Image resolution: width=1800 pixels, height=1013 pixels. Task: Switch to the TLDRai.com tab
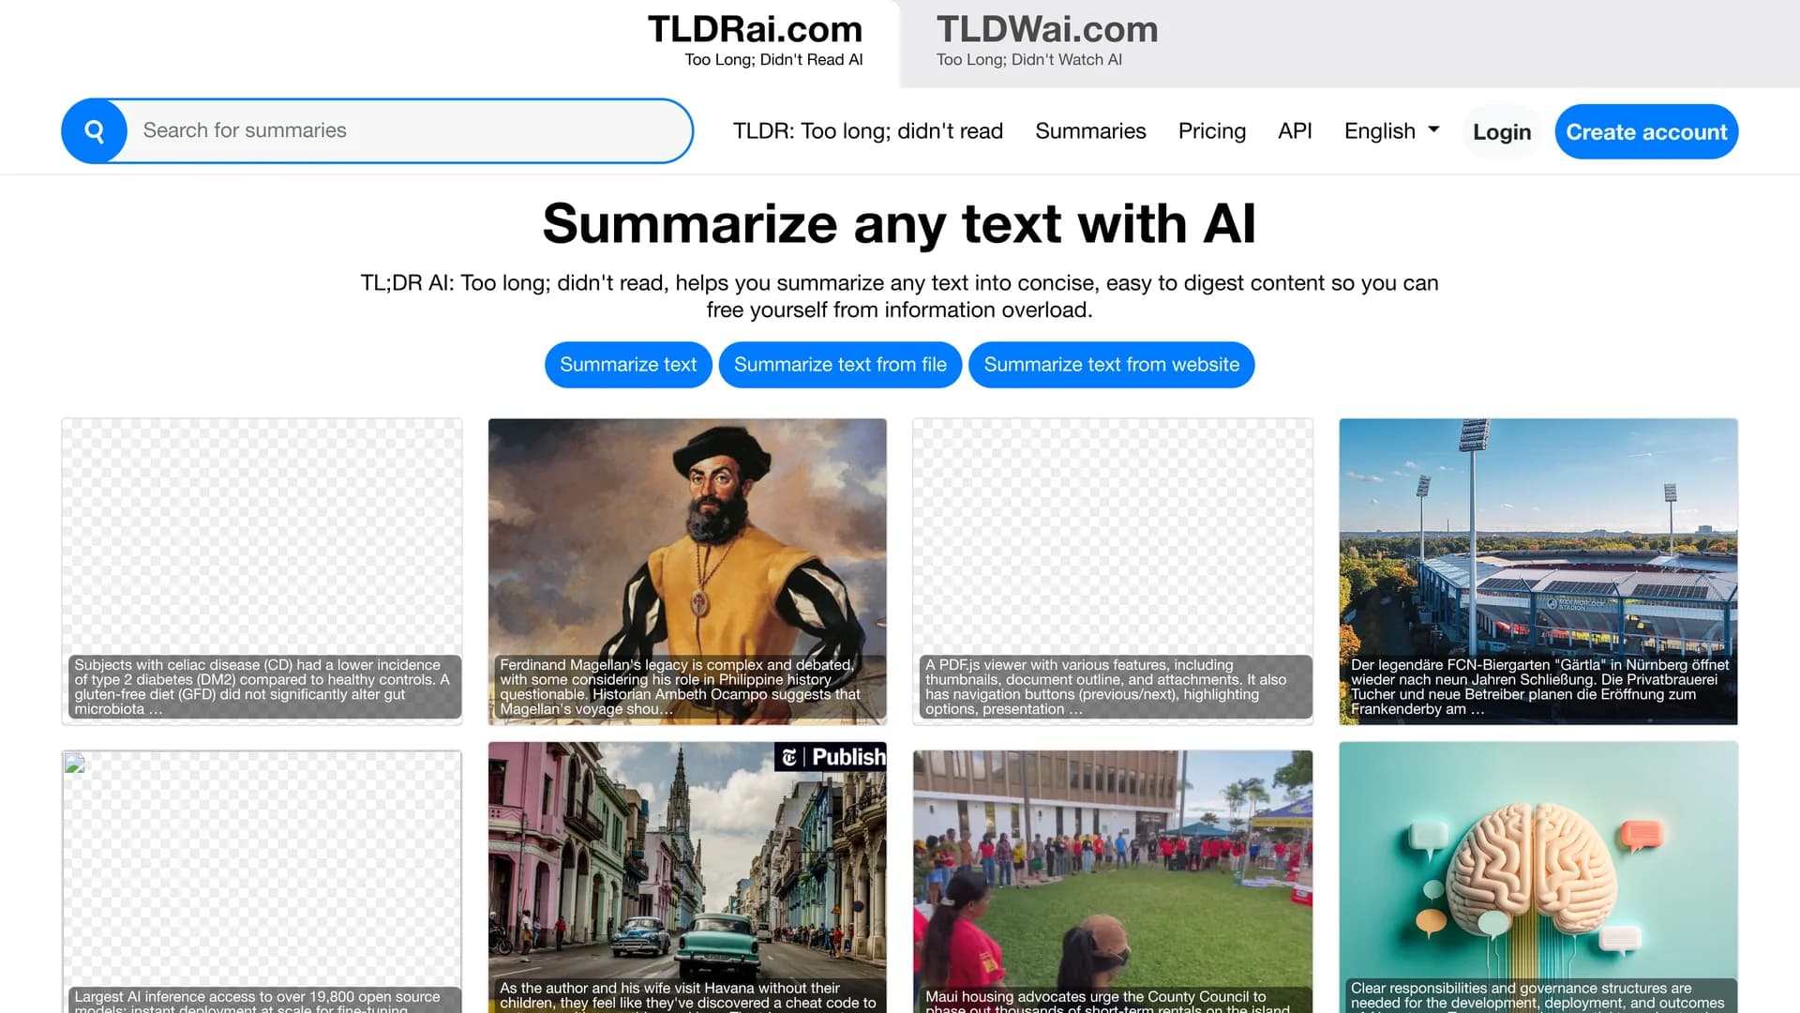pyautogui.click(x=755, y=29)
